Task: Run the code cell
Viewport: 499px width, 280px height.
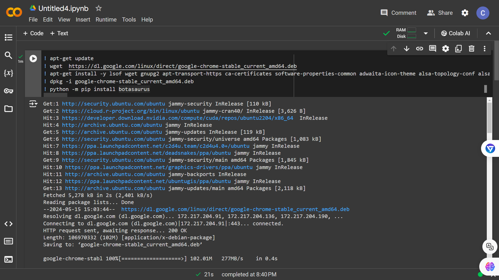Action: [33, 59]
